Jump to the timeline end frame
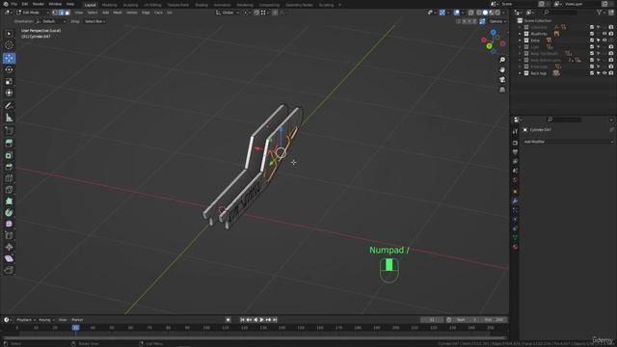The image size is (617, 347). click(275, 320)
